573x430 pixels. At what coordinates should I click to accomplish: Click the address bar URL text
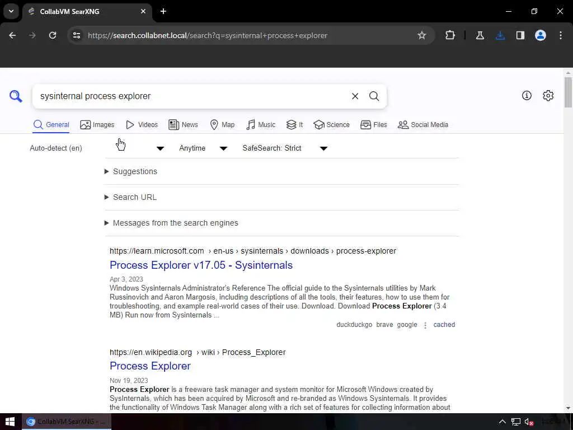pyautogui.click(x=208, y=35)
